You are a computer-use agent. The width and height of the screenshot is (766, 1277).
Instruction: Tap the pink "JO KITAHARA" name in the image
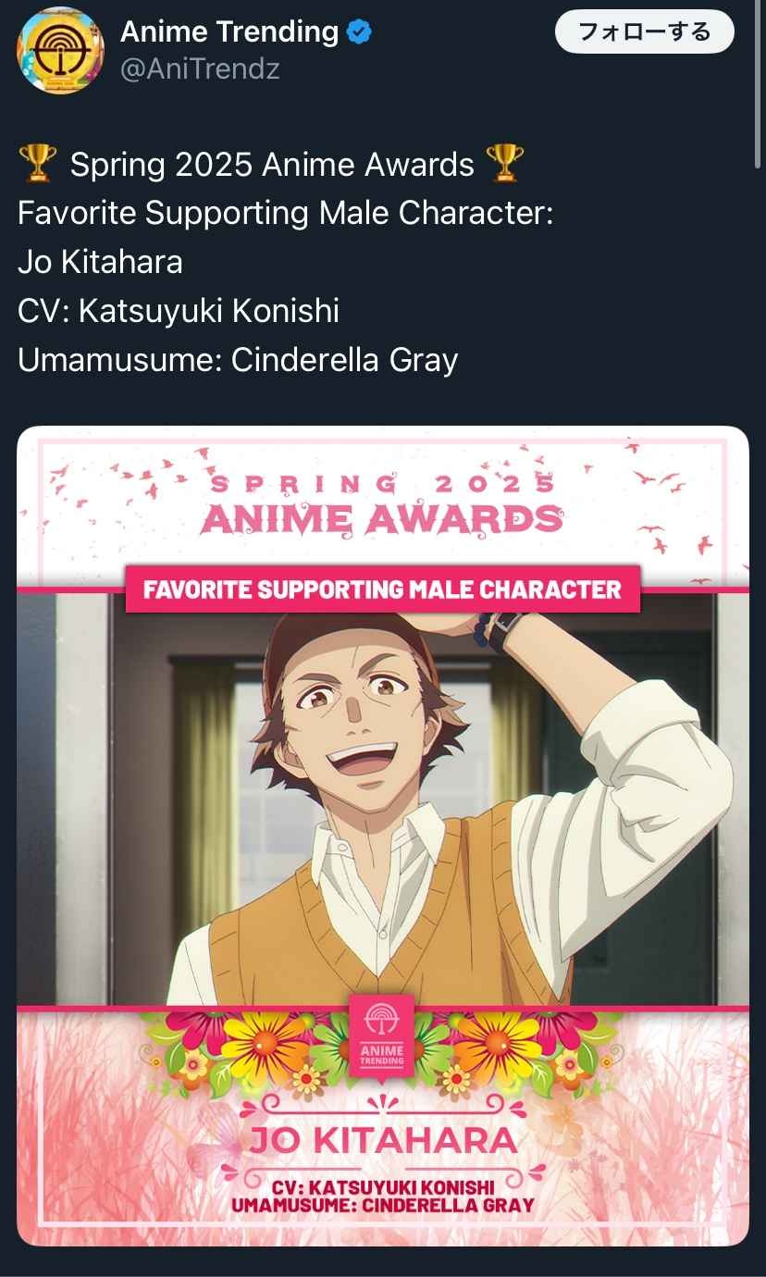[x=382, y=1140]
